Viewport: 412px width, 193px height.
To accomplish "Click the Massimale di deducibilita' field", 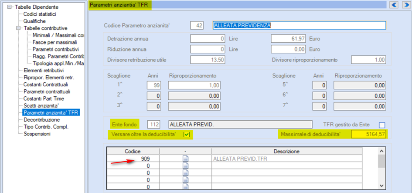I will 369,135.
